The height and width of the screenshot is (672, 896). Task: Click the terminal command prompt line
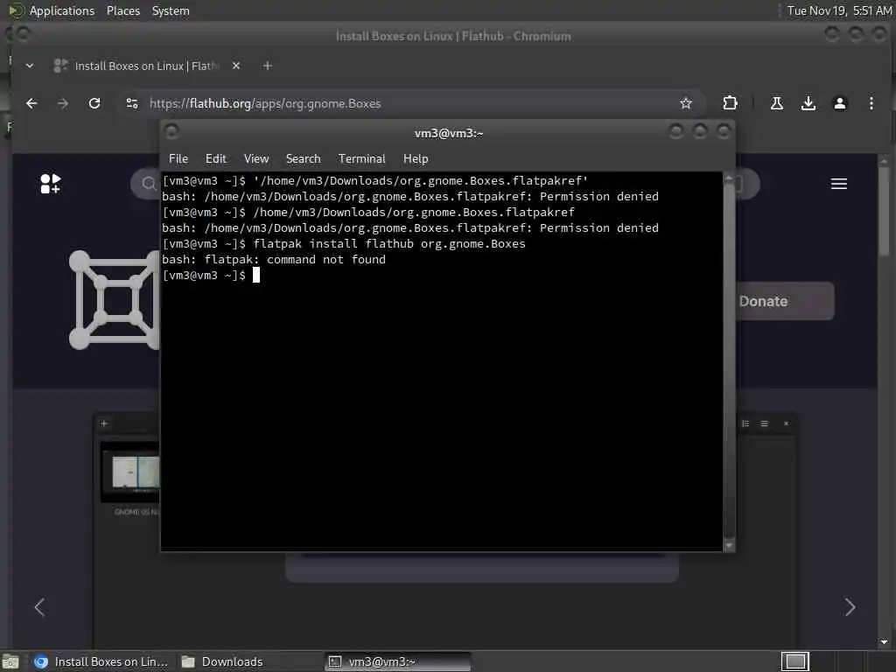click(x=211, y=276)
